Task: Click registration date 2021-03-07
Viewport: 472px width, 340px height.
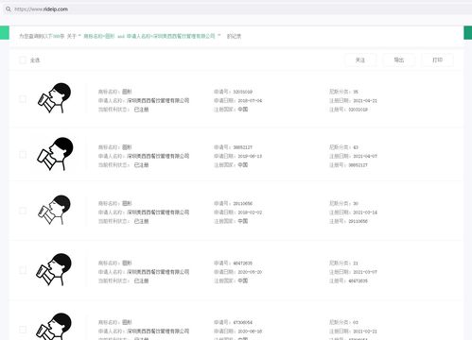Action: [x=365, y=272]
